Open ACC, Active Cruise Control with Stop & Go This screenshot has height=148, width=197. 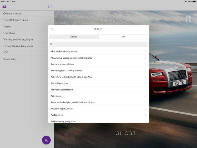point(98,58)
